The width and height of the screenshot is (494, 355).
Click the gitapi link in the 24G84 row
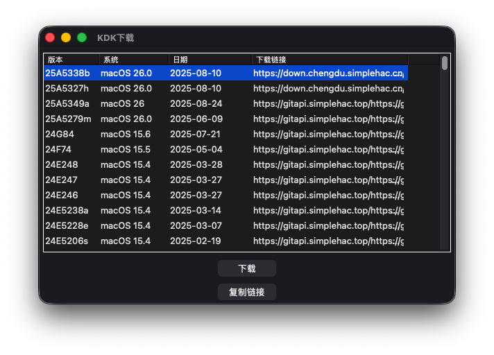click(x=329, y=134)
